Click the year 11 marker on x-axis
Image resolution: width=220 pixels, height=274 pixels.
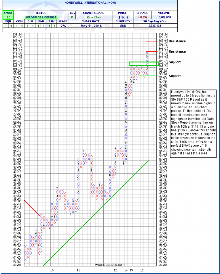click(78, 270)
